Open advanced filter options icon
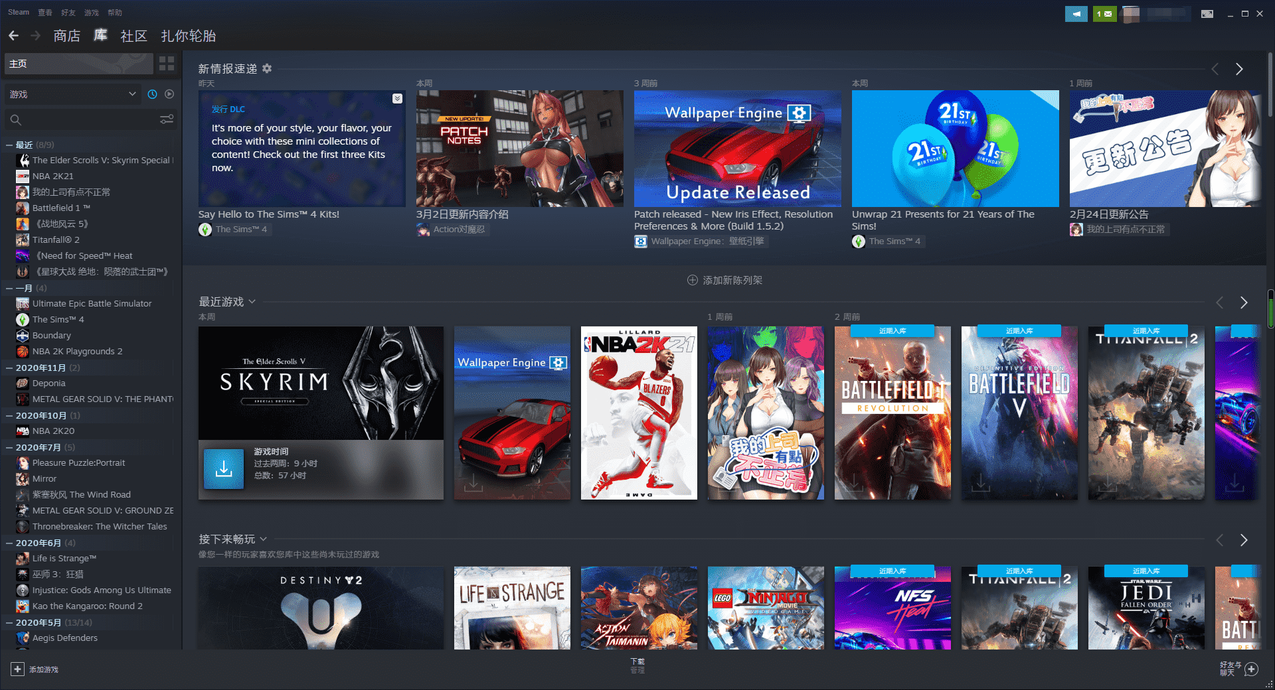Viewport: 1275px width, 690px height. 167,119
